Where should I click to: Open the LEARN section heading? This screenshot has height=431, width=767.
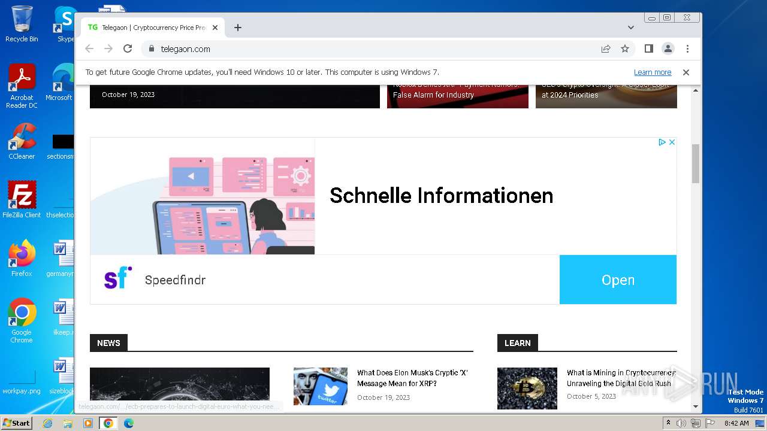[517, 343]
